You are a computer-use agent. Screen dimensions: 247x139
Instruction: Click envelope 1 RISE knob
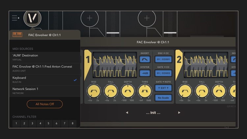94,91
